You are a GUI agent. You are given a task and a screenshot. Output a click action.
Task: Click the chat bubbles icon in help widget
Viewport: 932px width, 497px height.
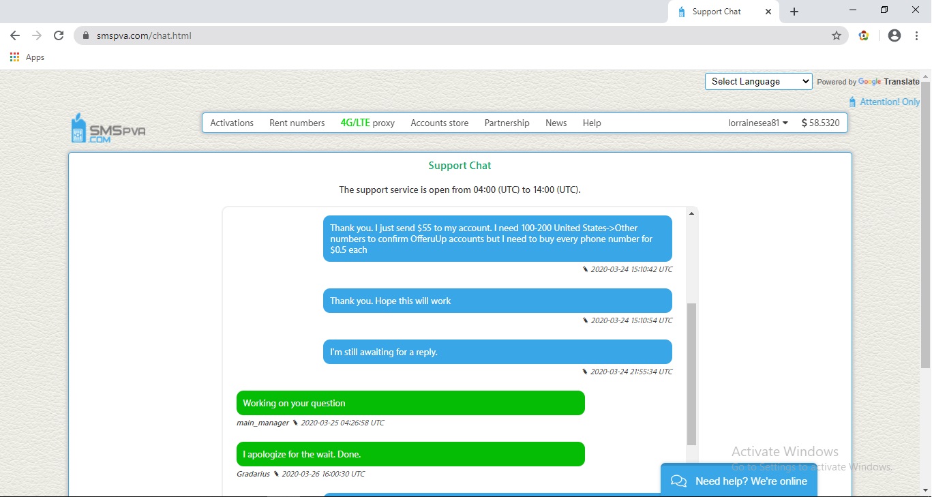[x=678, y=481]
